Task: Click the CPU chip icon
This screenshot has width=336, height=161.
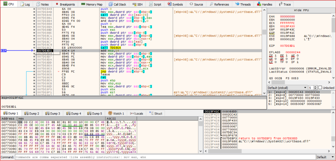Action: (x=5, y=4)
